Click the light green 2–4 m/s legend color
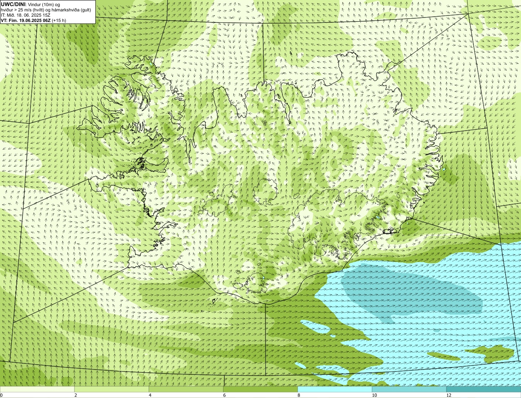 click(112, 389)
